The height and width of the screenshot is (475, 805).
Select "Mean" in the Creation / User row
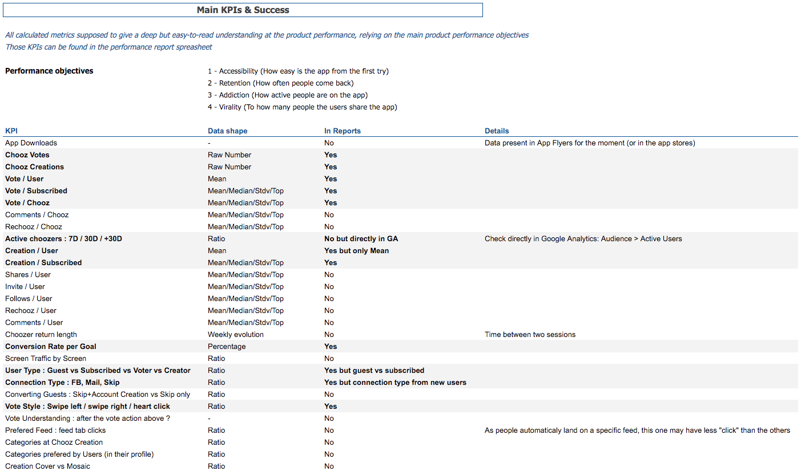[x=217, y=251]
